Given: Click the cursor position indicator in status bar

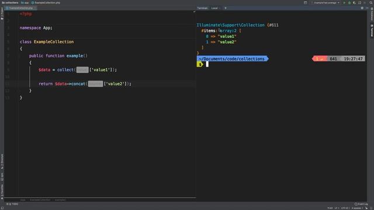Looking at the screenshot, I should tap(330, 208).
